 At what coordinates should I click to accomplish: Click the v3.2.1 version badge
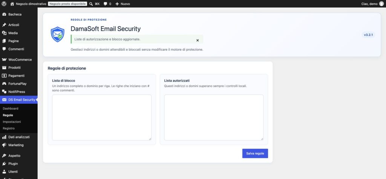click(368, 35)
